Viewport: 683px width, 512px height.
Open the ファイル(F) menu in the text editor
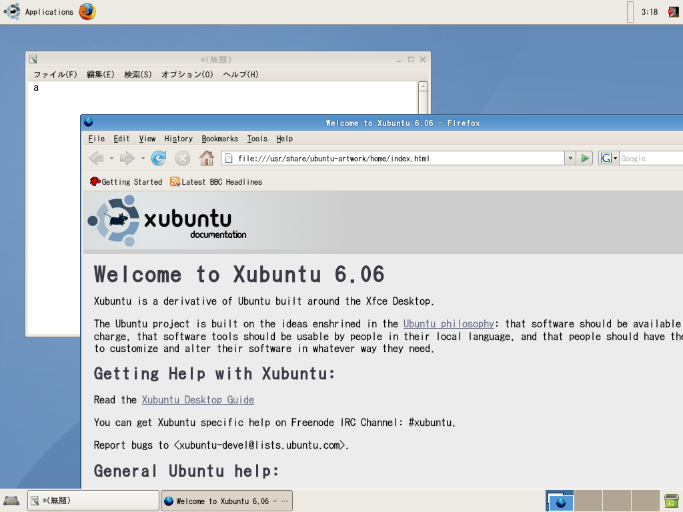click(55, 75)
